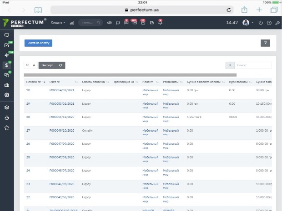Click the star favorites sidebar icon
282x211 pixels.
point(7,128)
